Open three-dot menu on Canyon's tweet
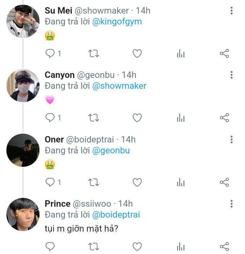245x254 pixels. 231,75
